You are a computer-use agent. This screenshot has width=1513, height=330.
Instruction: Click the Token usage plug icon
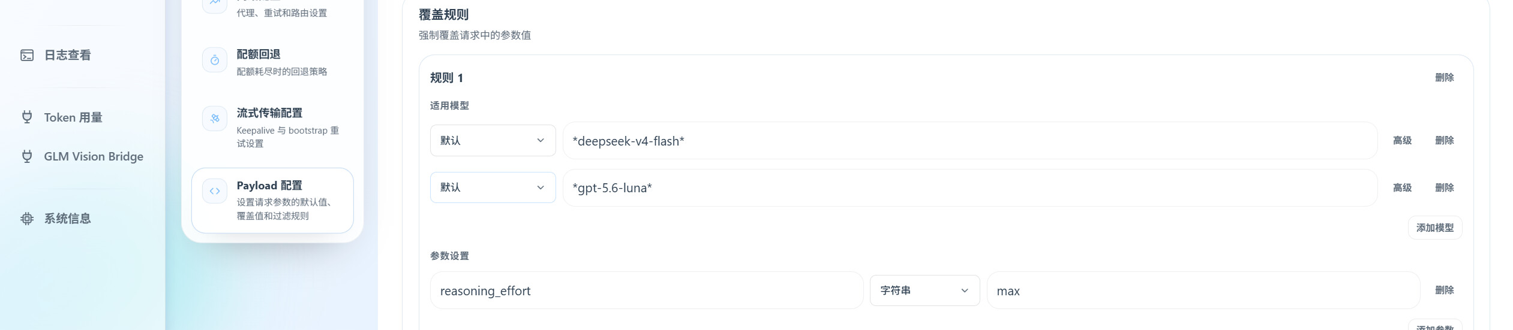click(27, 117)
